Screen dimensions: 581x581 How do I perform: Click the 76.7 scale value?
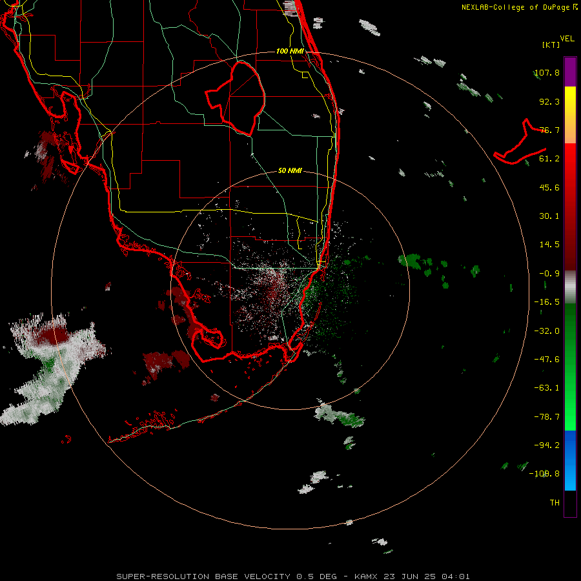tap(549, 130)
